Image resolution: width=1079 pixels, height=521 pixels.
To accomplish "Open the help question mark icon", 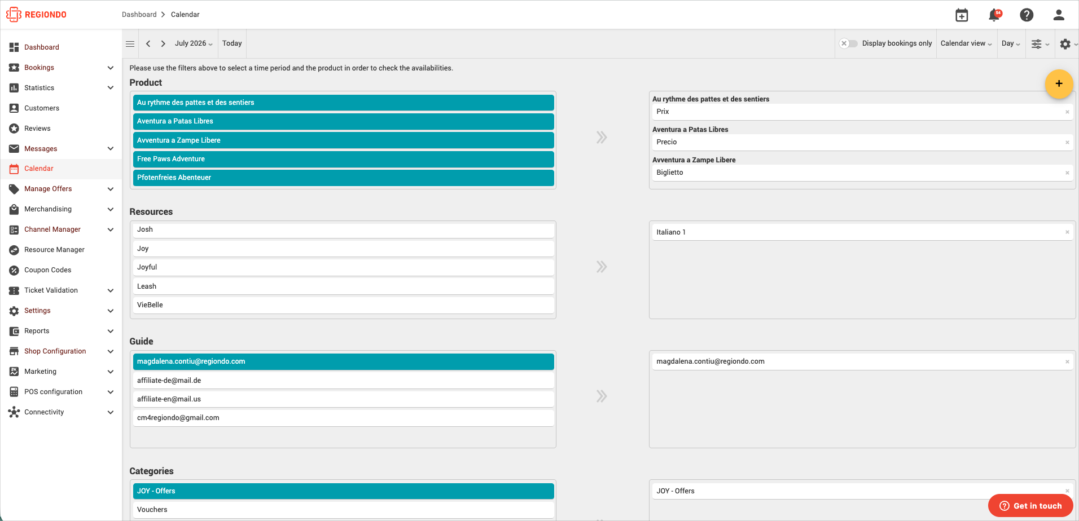I will coord(1027,15).
